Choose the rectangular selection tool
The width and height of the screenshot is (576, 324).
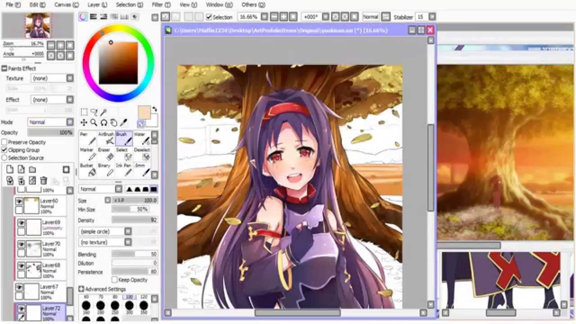(x=84, y=112)
